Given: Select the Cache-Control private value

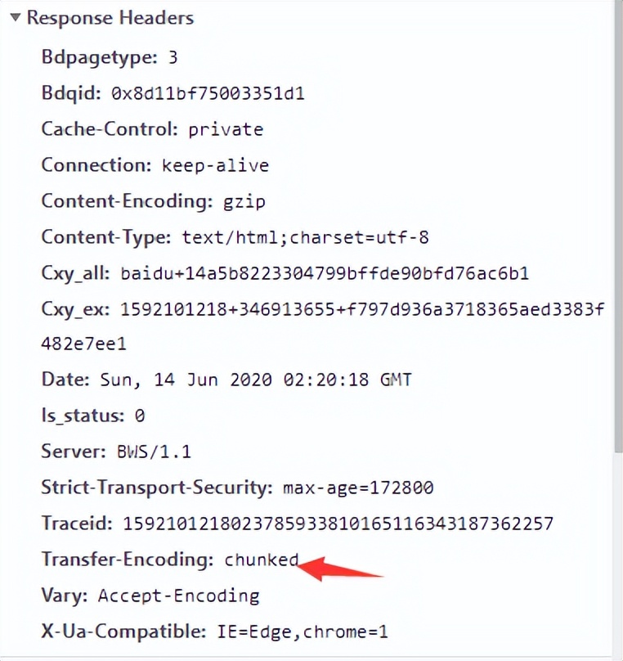Looking at the screenshot, I should coord(226,129).
